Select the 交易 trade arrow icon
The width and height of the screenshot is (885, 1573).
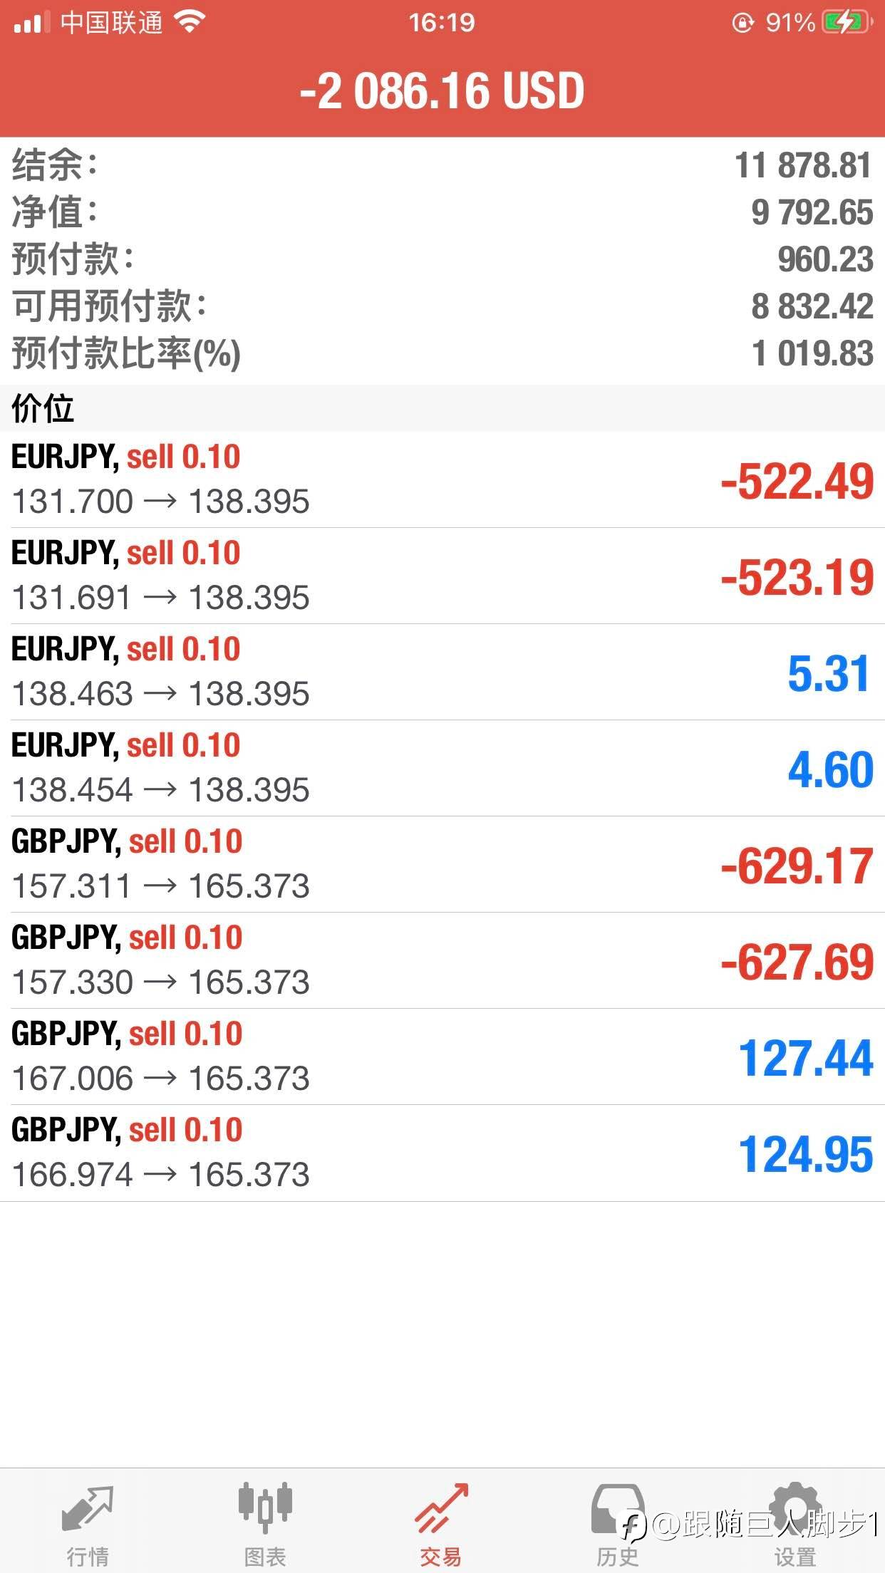coord(442,1507)
